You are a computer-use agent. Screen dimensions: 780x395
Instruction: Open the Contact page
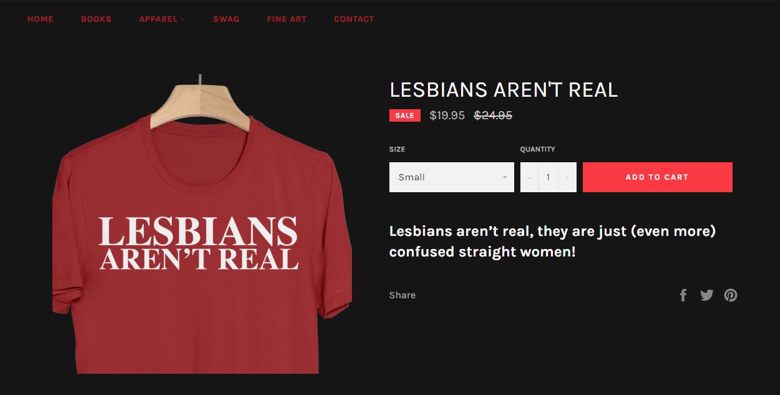point(354,19)
